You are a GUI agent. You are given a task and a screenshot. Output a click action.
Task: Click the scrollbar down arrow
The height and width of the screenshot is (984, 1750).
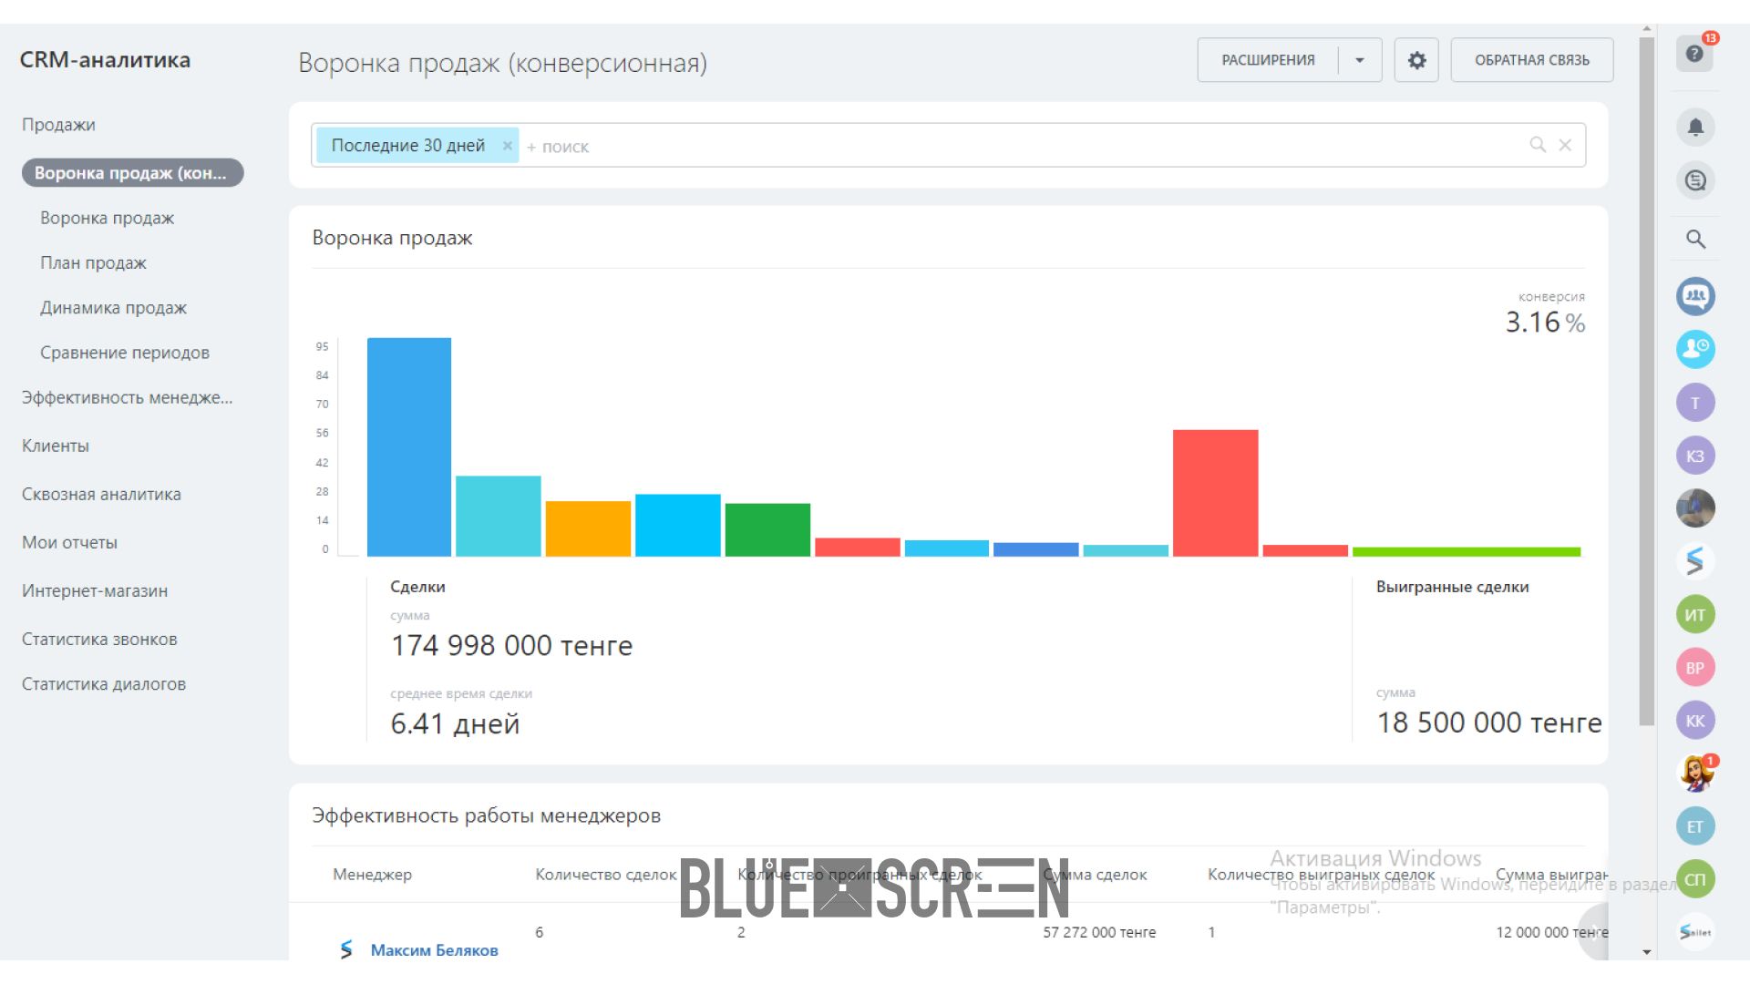[x=1646, y=952]
